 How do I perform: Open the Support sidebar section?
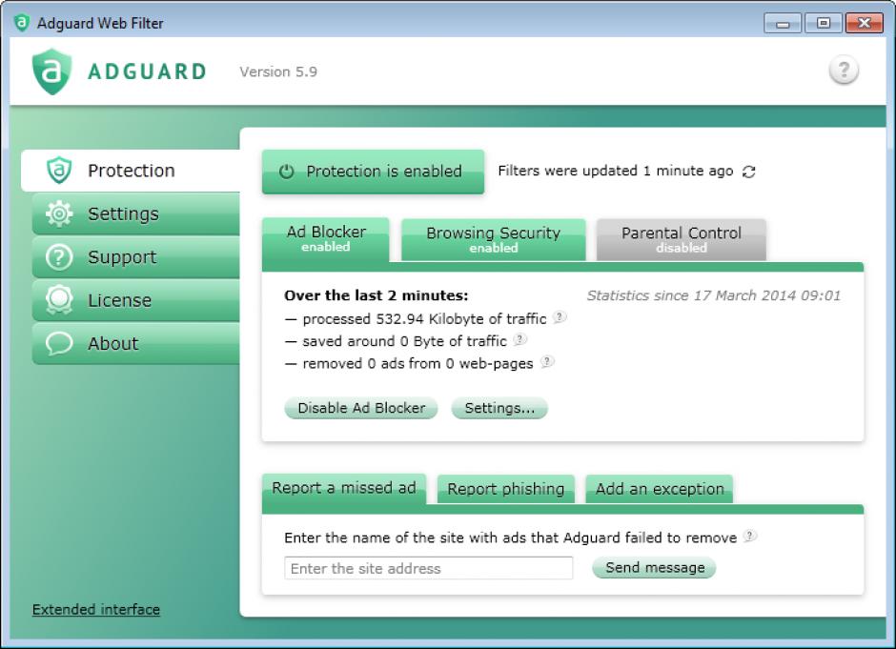coord(136,257)
